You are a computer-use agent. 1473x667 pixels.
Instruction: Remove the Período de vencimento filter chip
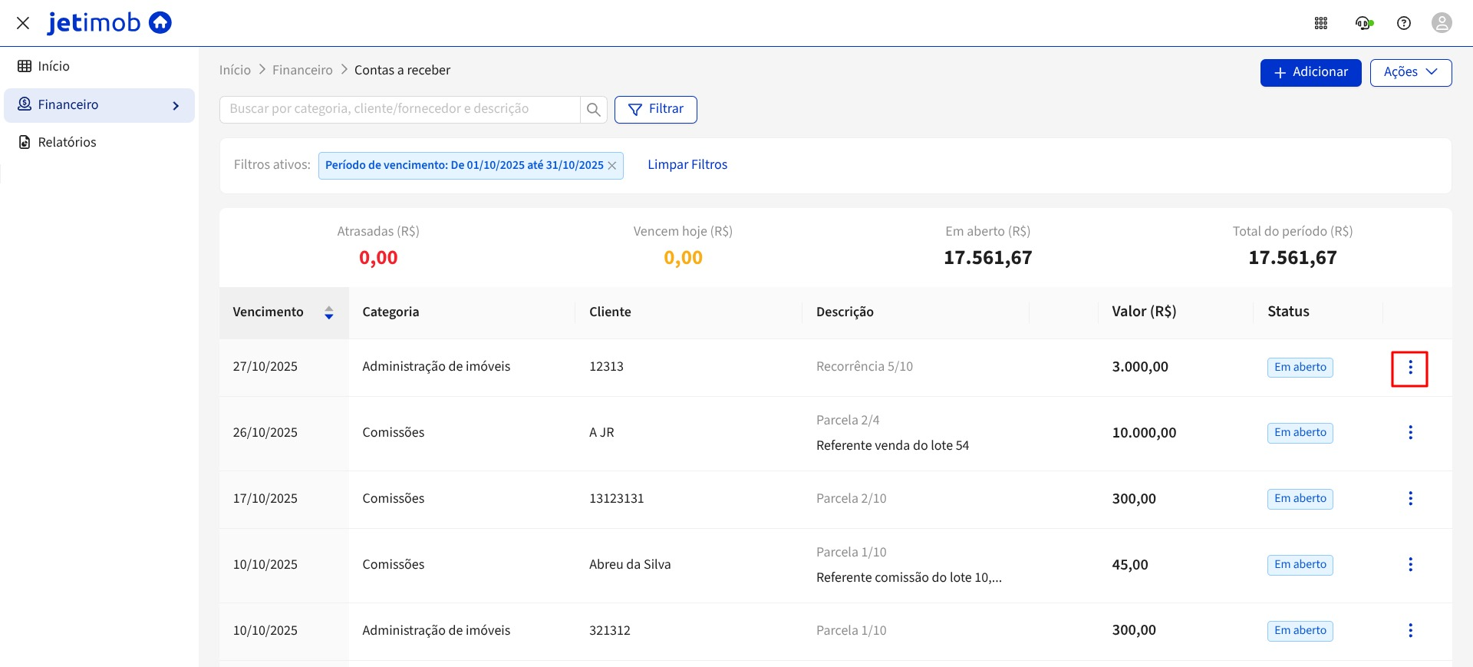612,166
